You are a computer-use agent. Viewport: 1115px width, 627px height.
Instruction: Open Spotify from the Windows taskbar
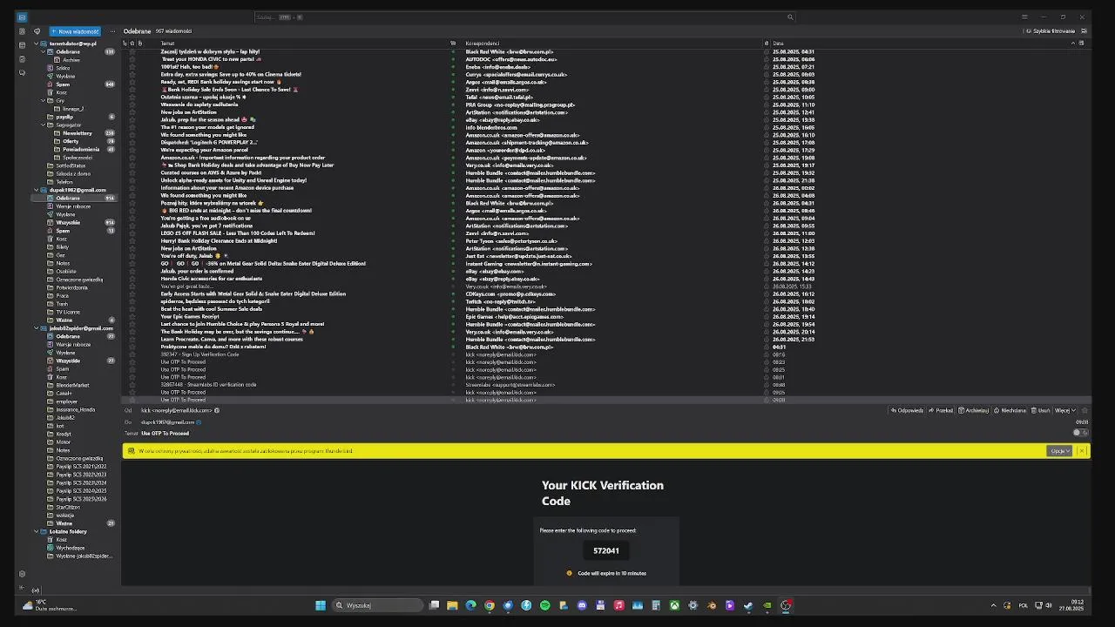[544, 605]
